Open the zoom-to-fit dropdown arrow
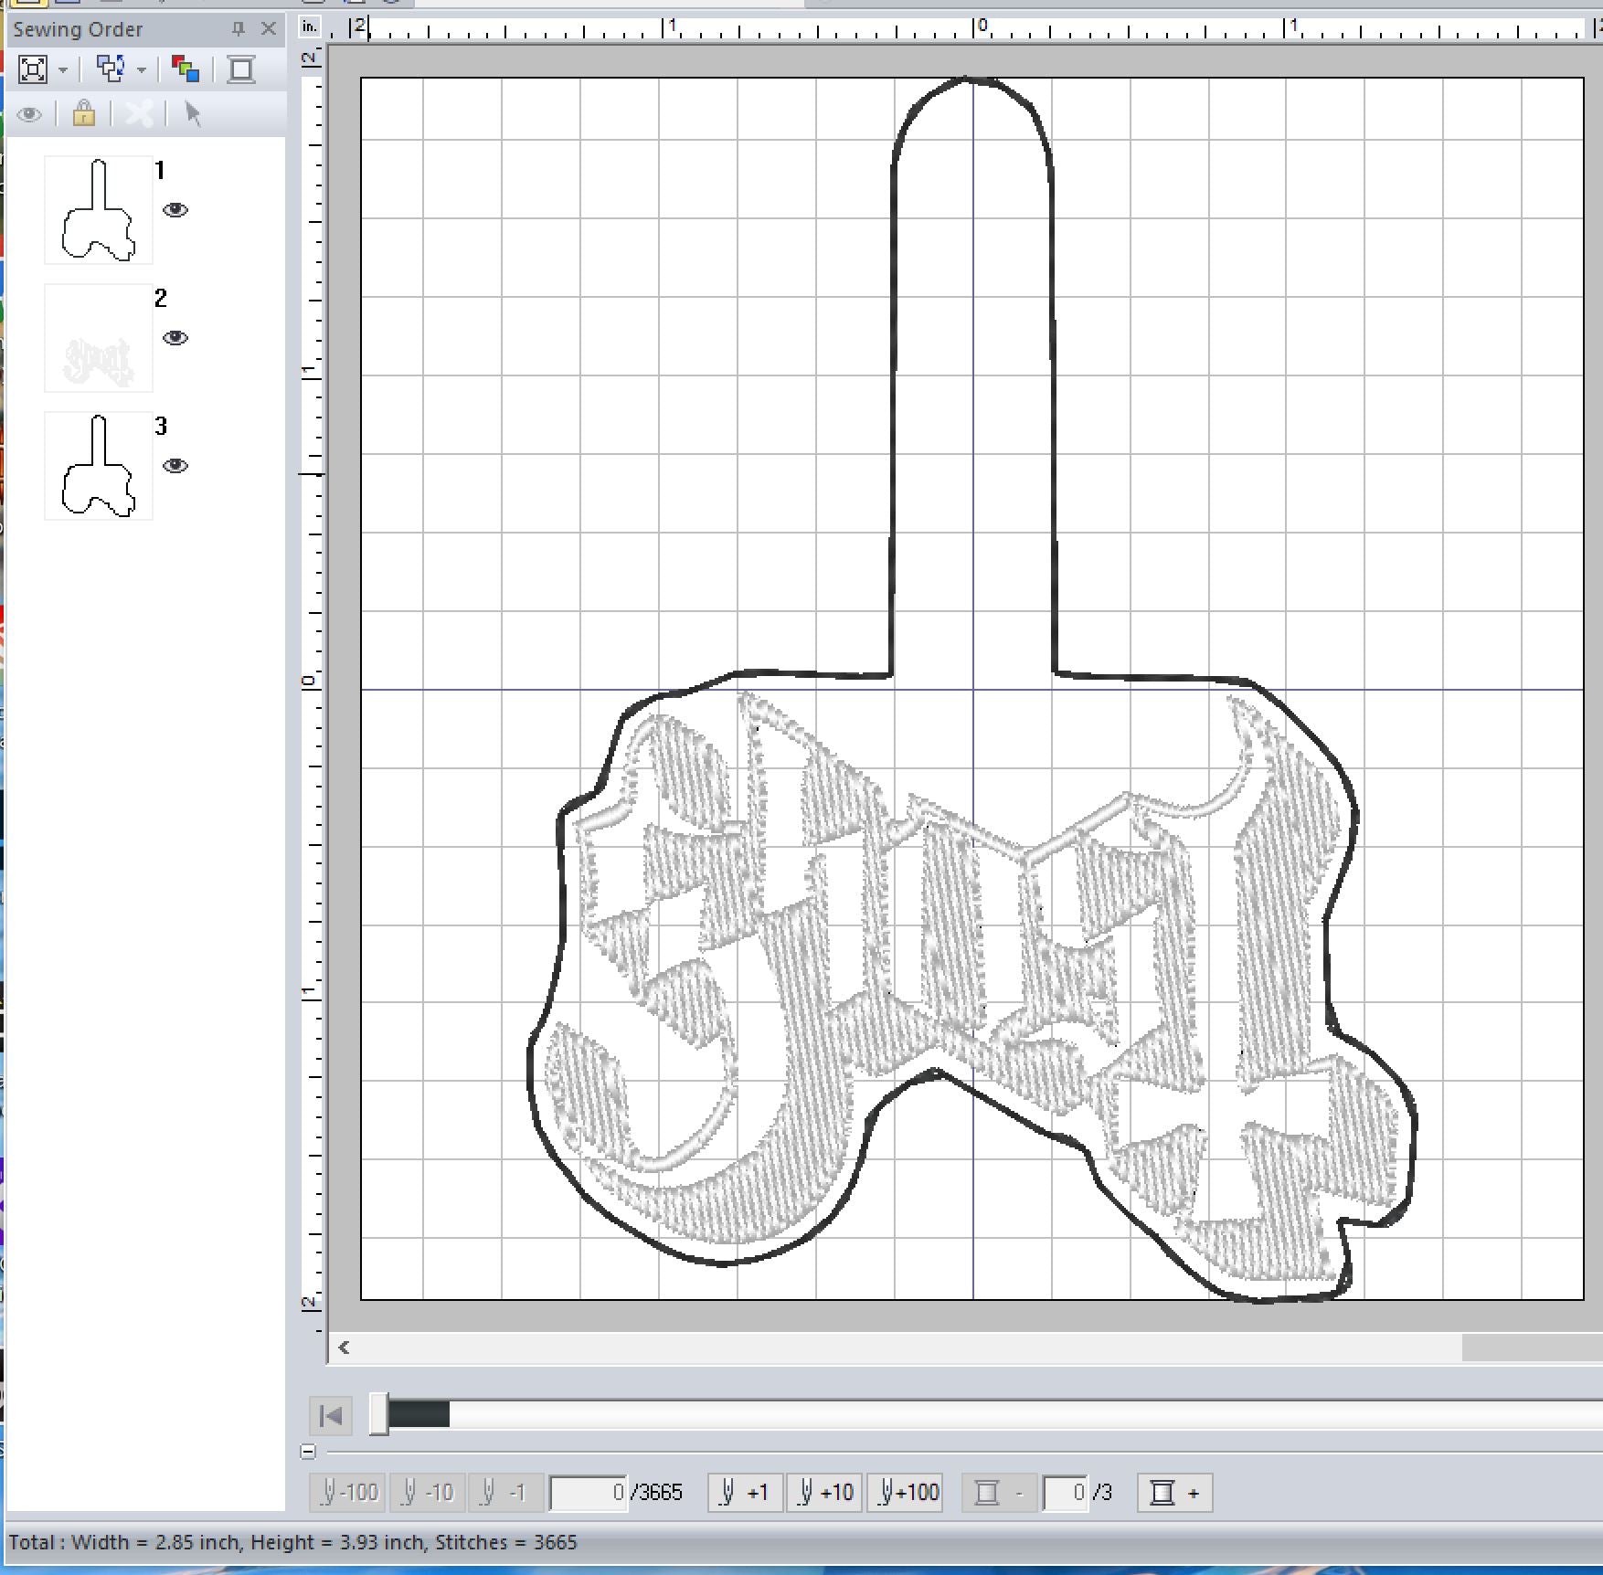This screenshot has height=1575, width=1603. tap(63, 69)
